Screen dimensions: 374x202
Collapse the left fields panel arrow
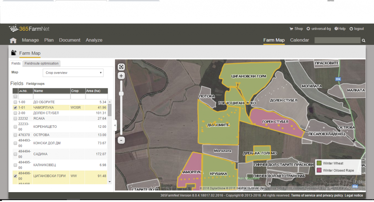pos(115,125)
